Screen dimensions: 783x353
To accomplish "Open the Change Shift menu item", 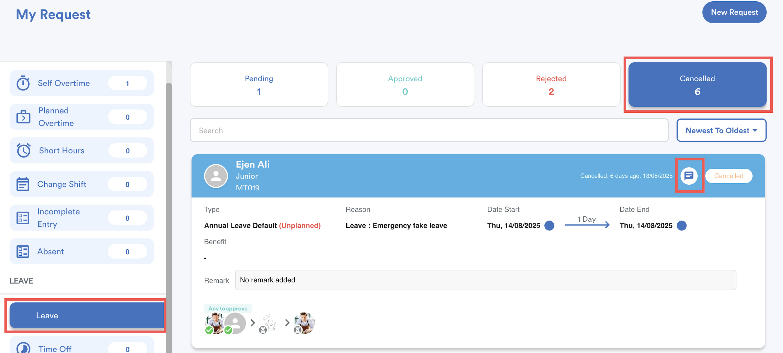I will [82, 184].
